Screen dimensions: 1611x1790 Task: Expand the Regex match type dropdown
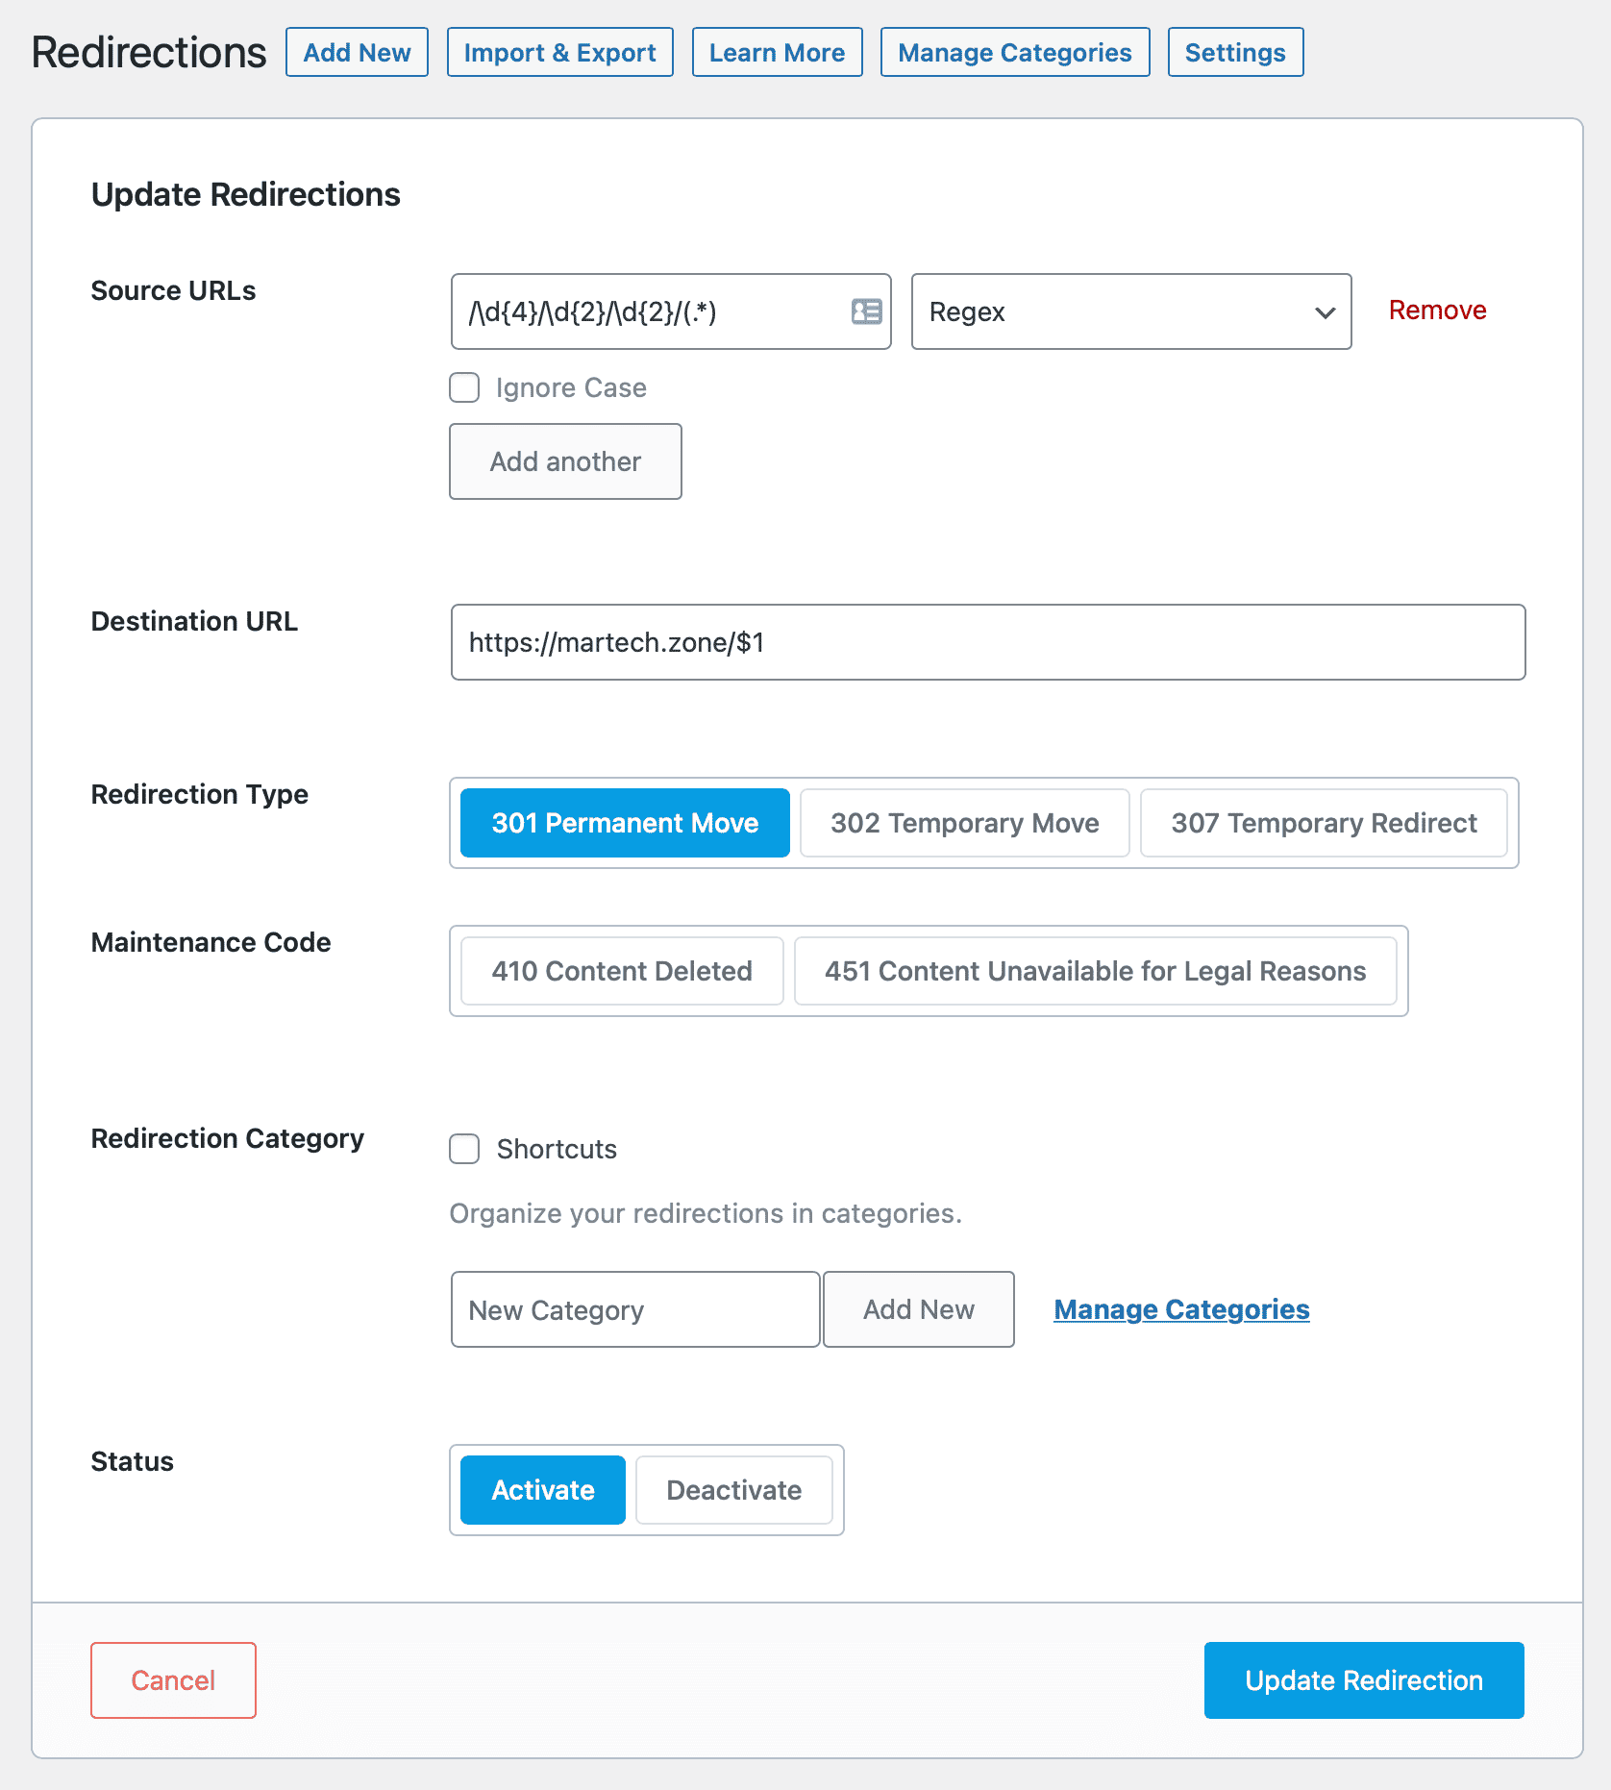point(1130,311)
